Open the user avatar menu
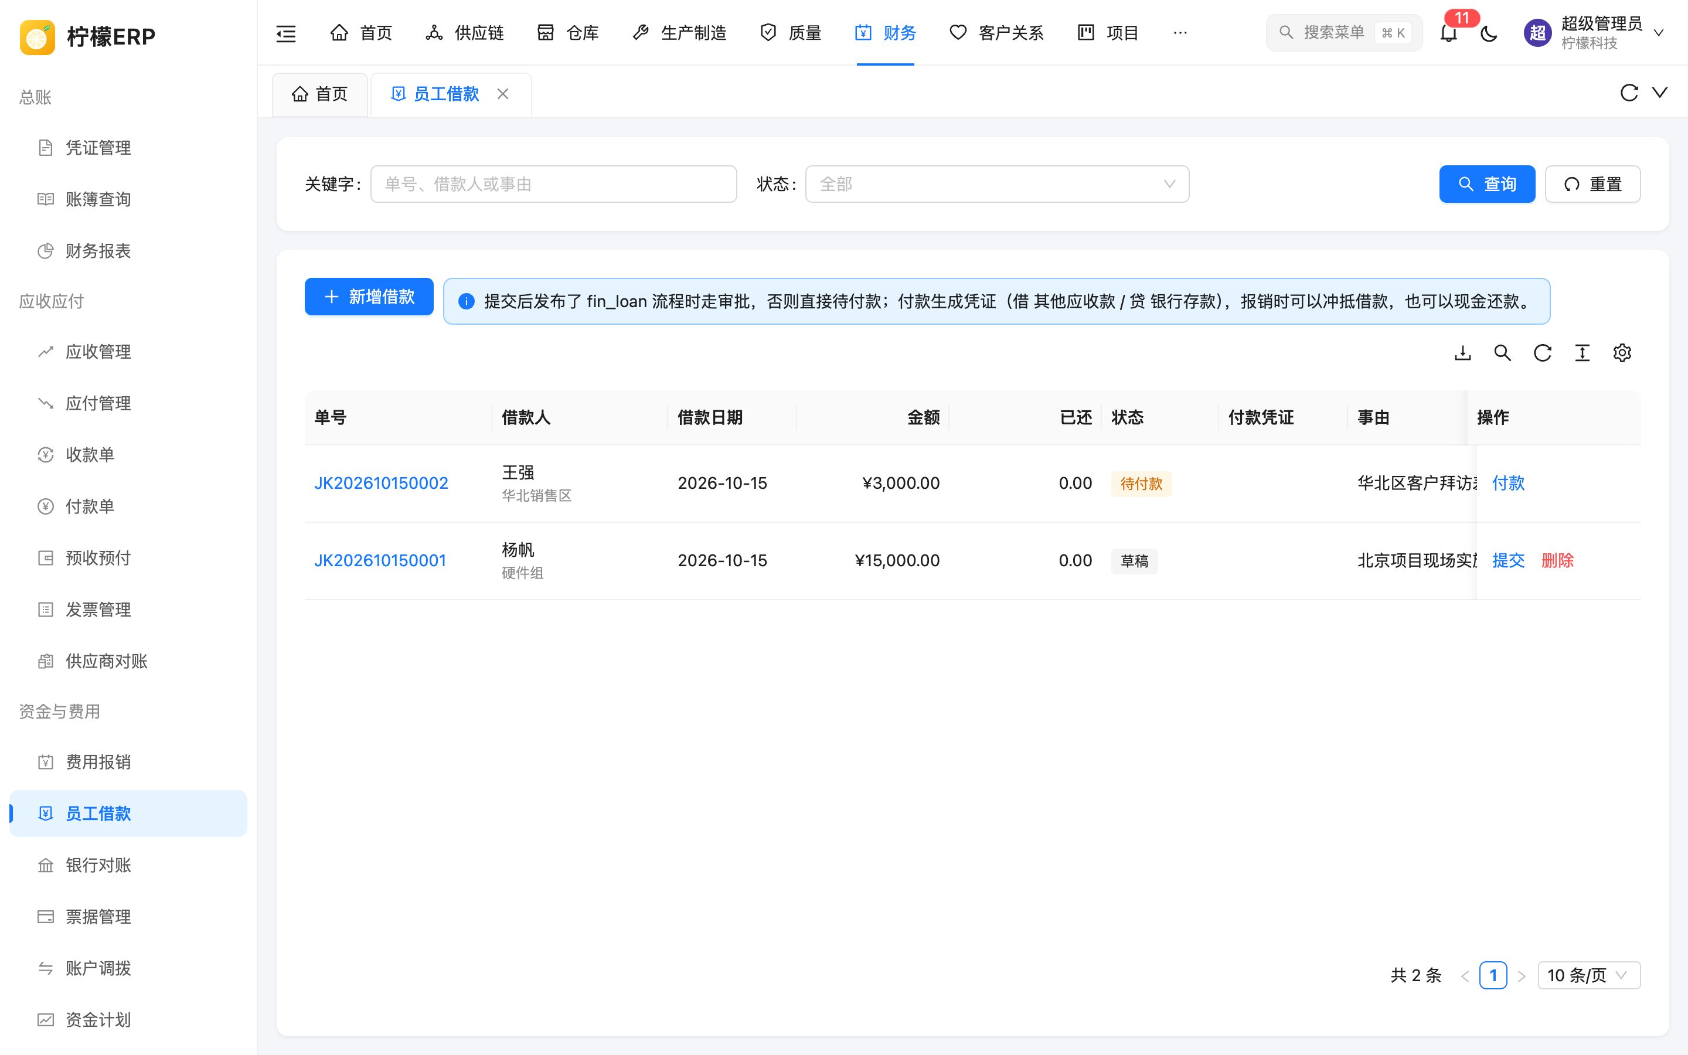Screen dimensions: 1688x1055 click(1593, 33)
